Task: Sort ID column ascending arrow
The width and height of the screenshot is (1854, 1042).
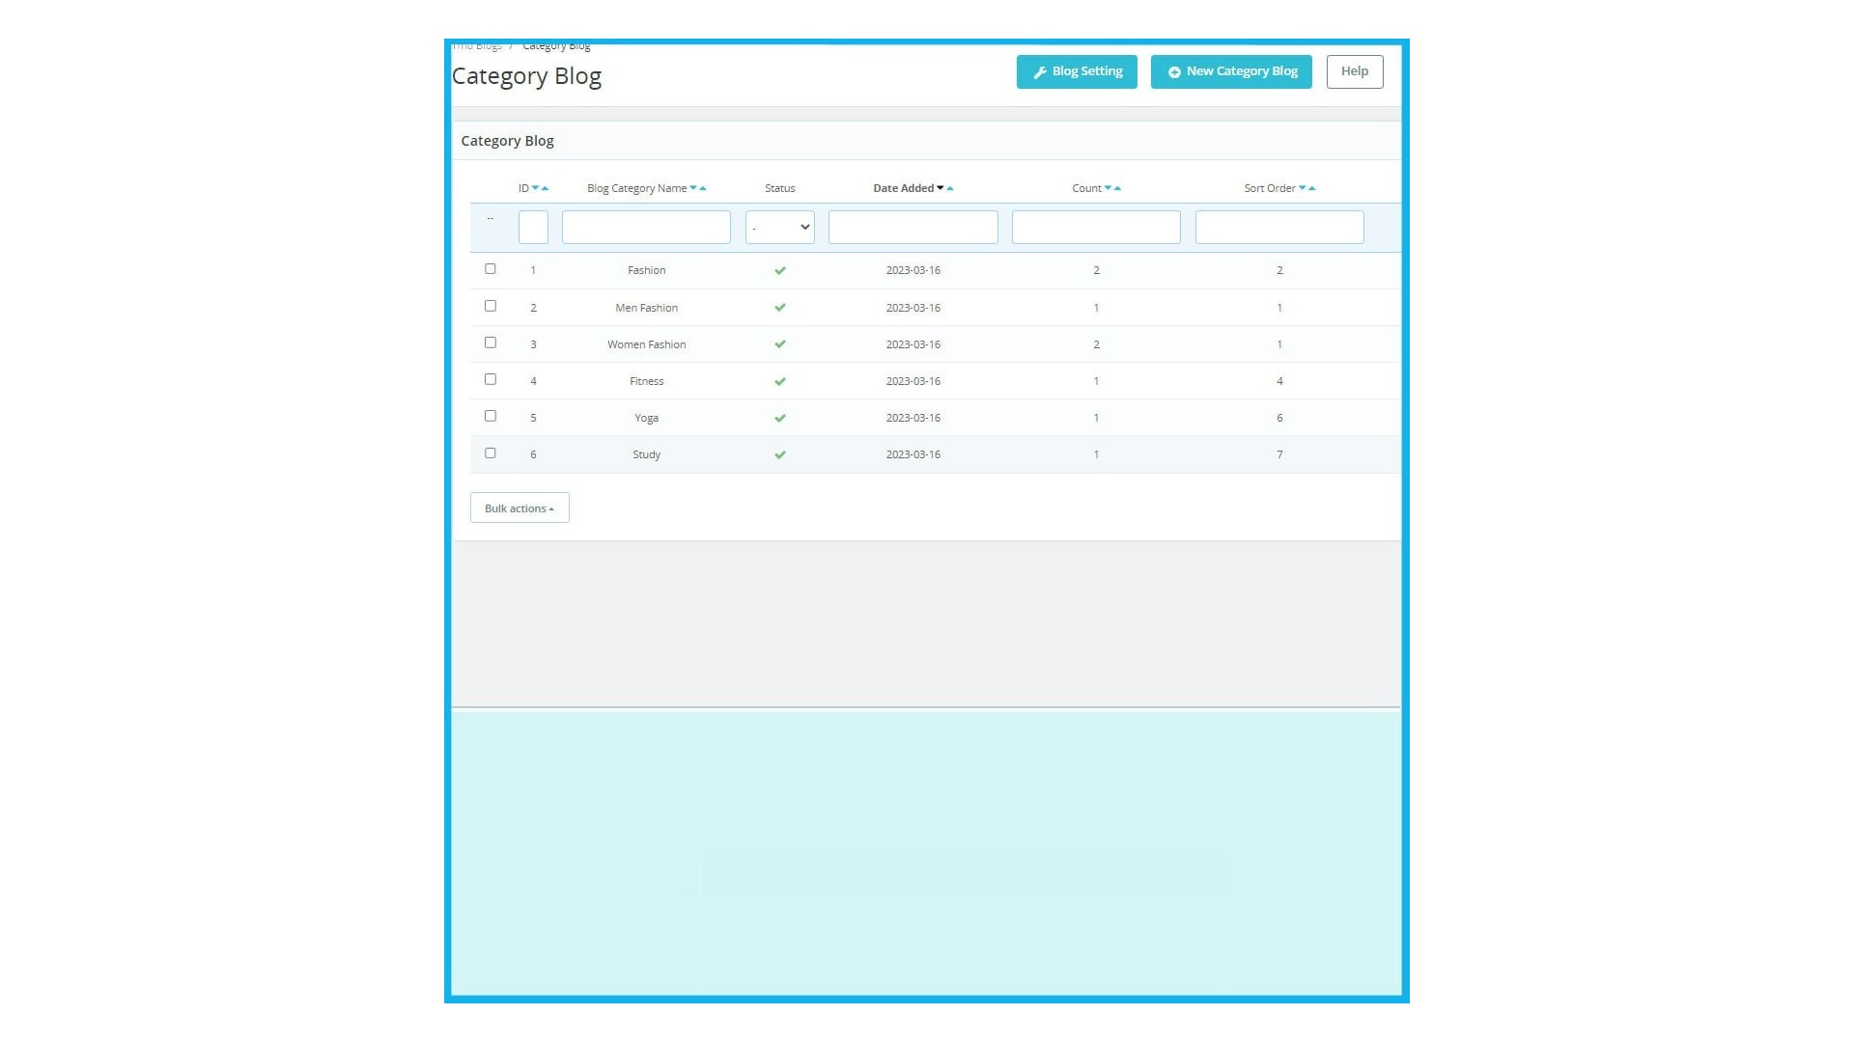Action: click(546, 188)
